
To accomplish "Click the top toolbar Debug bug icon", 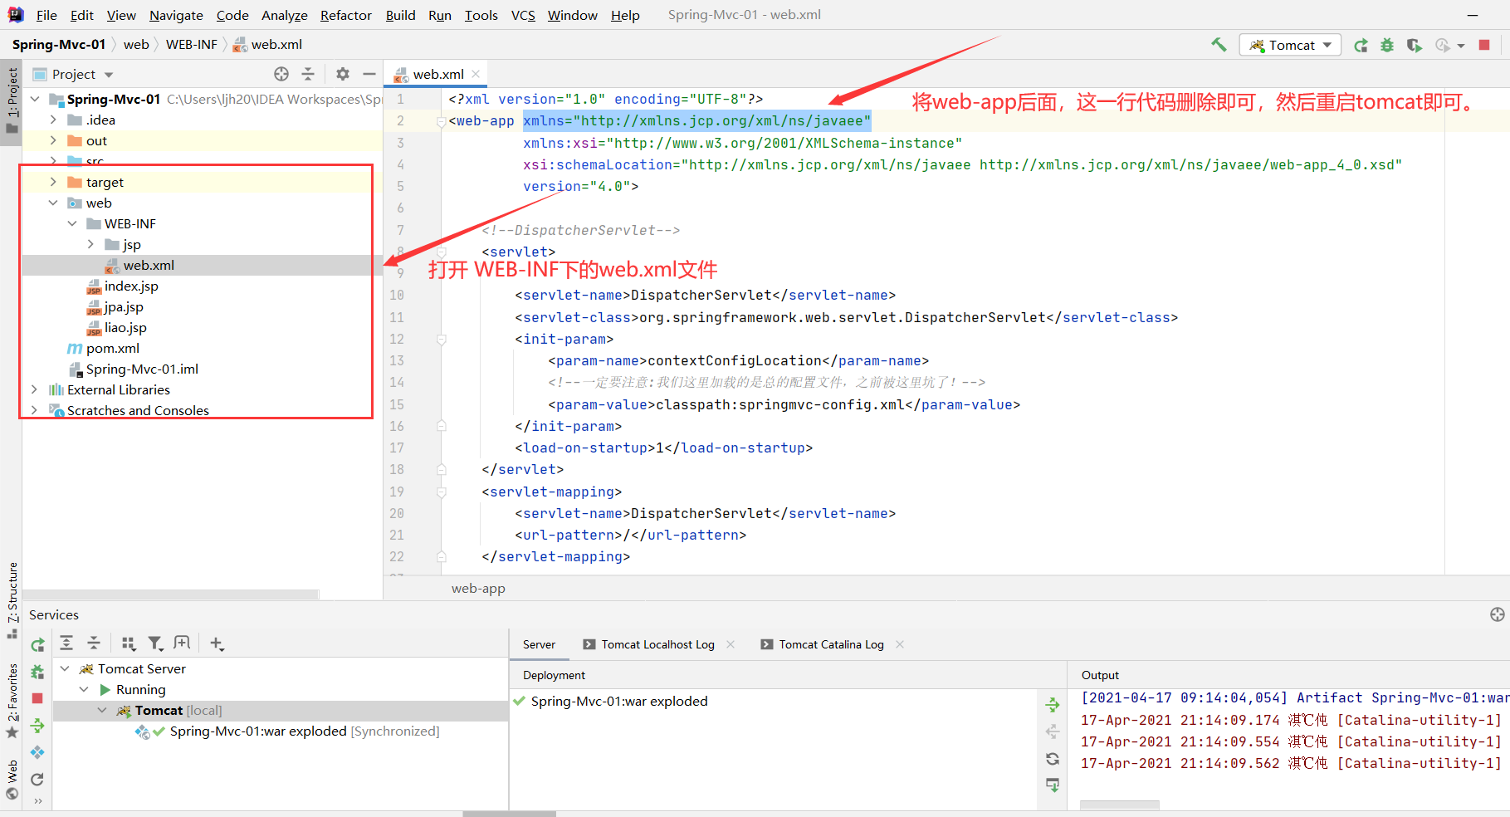I will coord(1387,45).
